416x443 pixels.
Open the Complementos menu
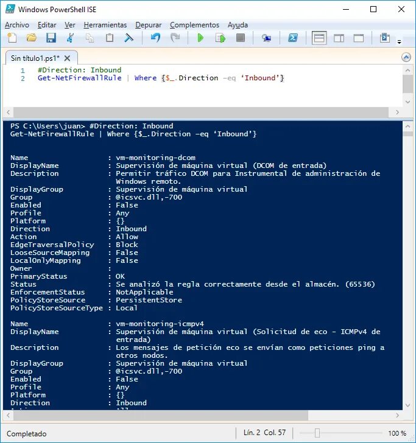[x=194, y=25]
